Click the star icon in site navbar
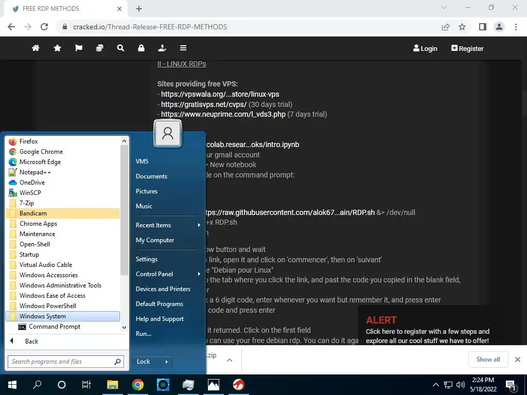Screen dimensions: 527x395 (58, 48)
